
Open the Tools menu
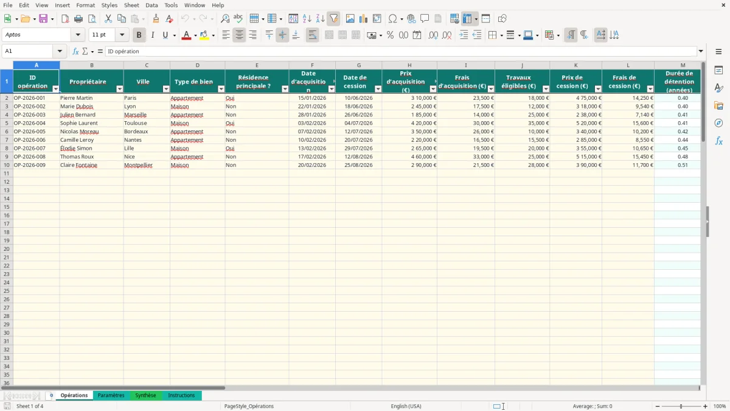tap(171, 5)
